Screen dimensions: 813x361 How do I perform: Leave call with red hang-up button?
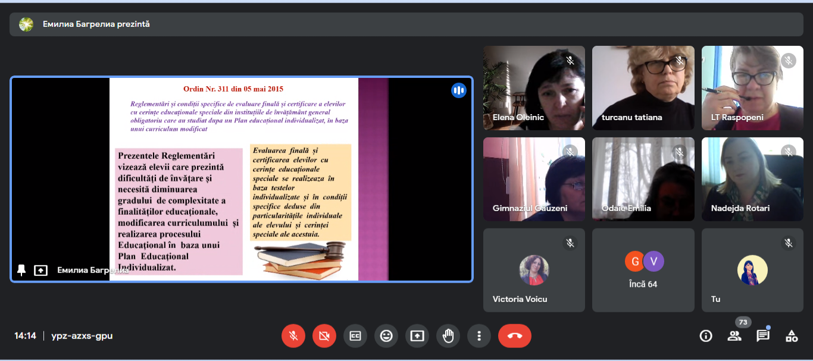click(x=515, y=336)
